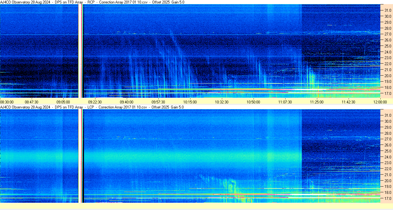Screen dimensions: 393x210
Task: Click 18.0 frequency label in LCP panel
Action: [388, 193]
